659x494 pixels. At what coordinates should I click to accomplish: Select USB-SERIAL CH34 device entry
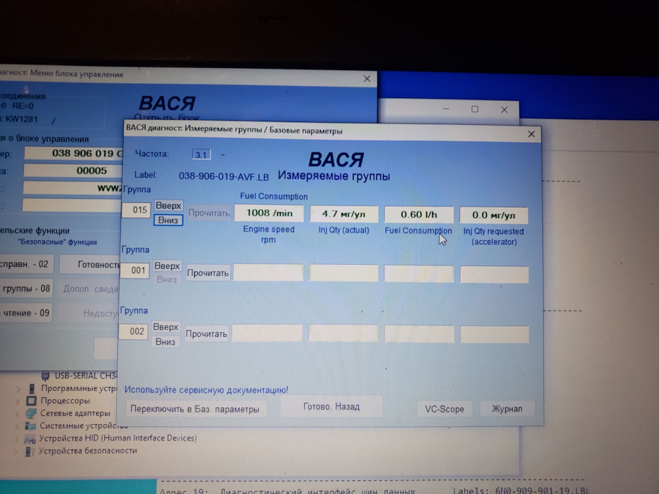click(x=86, y=375)
